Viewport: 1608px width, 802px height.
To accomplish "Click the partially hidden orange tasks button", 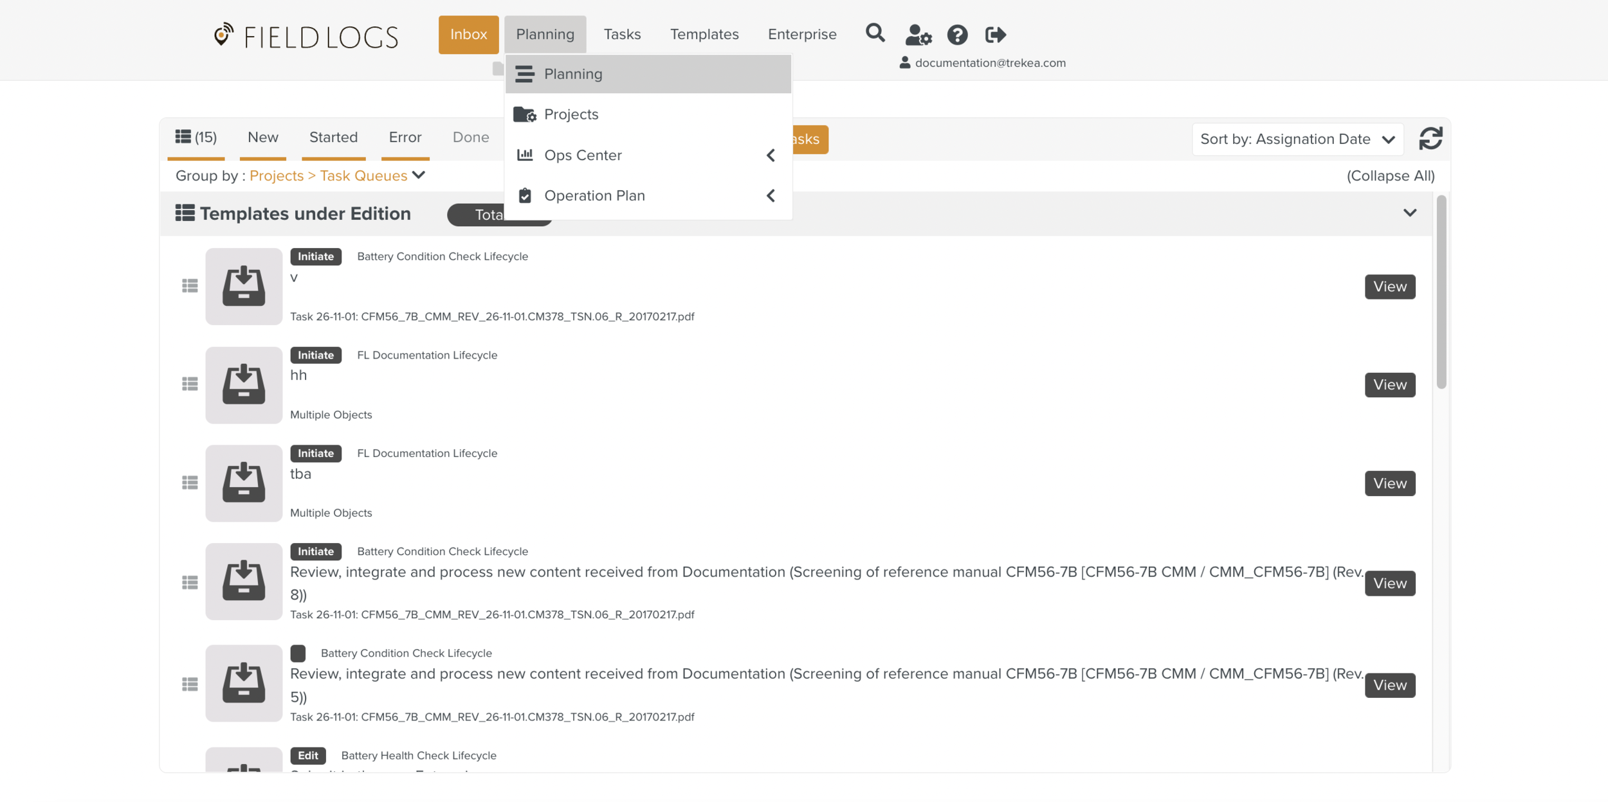I will tap(810, 139).
